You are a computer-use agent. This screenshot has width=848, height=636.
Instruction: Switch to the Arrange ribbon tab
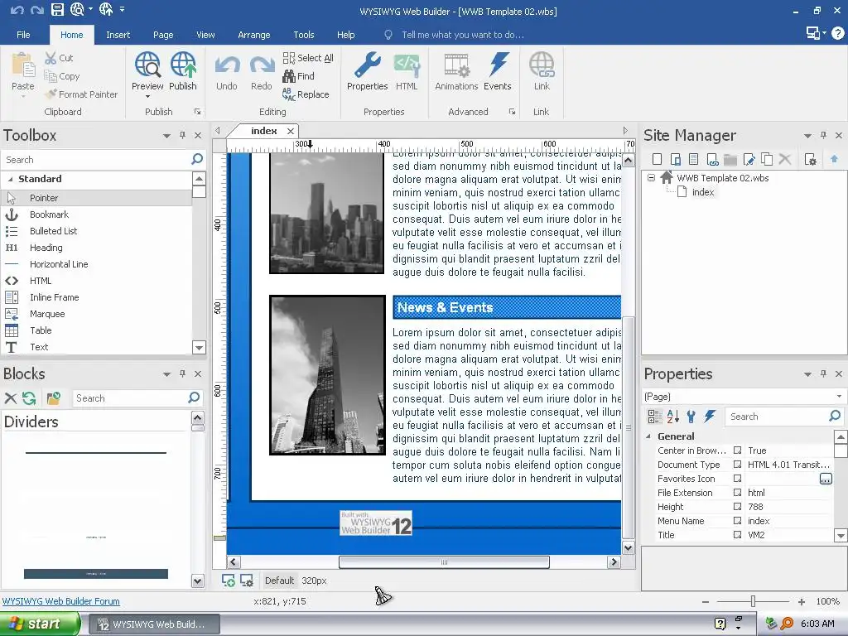pos(253,35)
